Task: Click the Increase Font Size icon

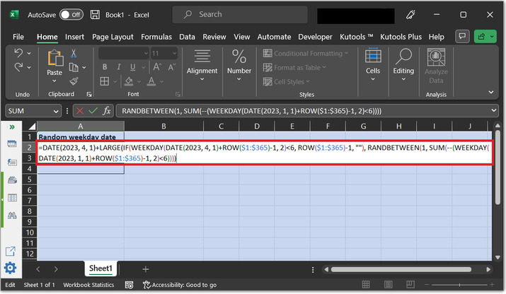Action: tap(157, 67)
